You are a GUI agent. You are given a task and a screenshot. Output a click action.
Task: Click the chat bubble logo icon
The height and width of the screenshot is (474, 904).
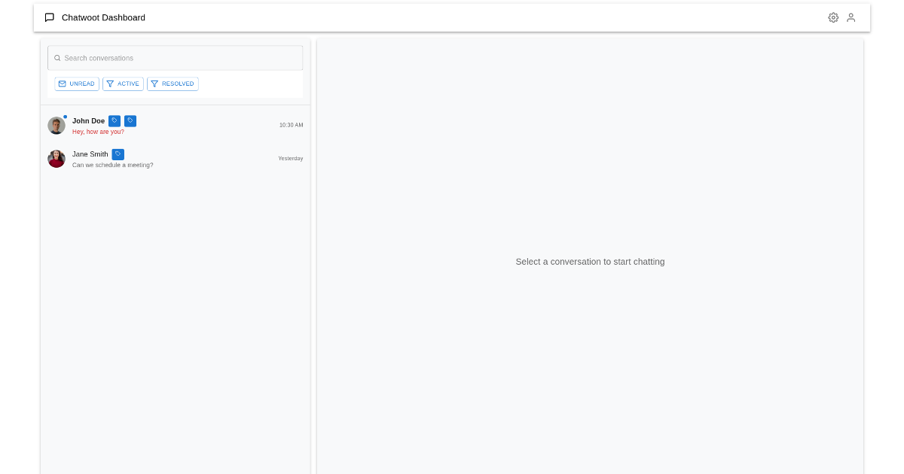[50, 17]
